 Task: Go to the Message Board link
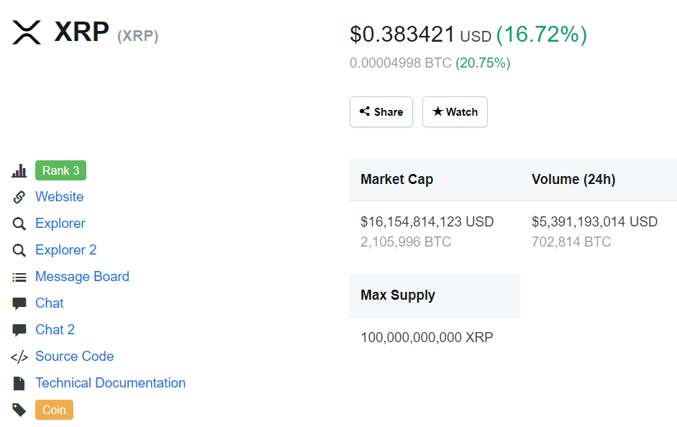click(x=82, y=277)
